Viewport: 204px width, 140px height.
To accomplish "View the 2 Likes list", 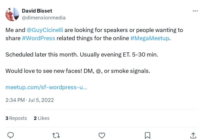I will tap(42, 118).
